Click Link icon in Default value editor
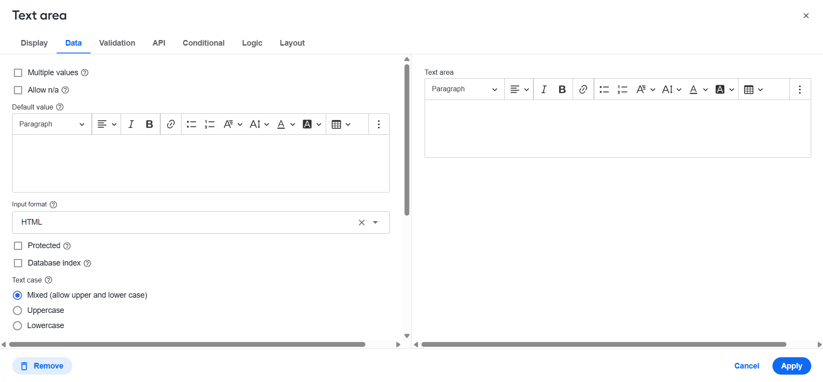 [x=171, y=124]
